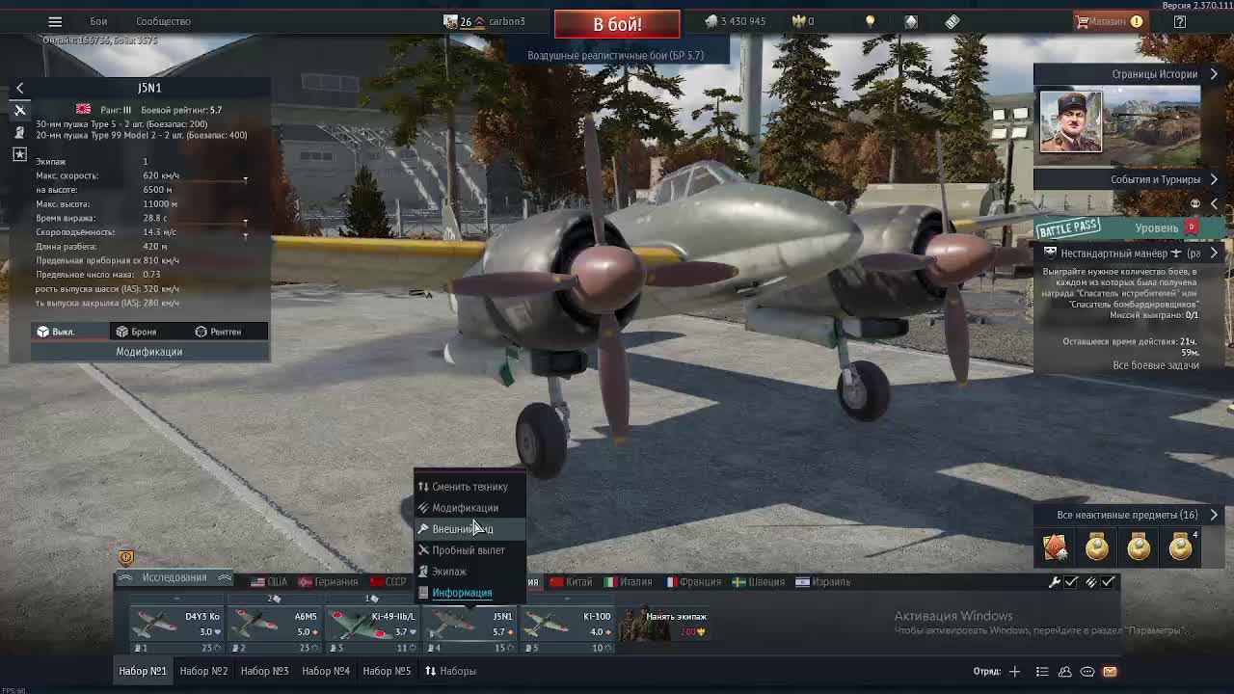
Task: Expand the Исследования research panel
Action: pyautogui.click(x=174, y=577)
